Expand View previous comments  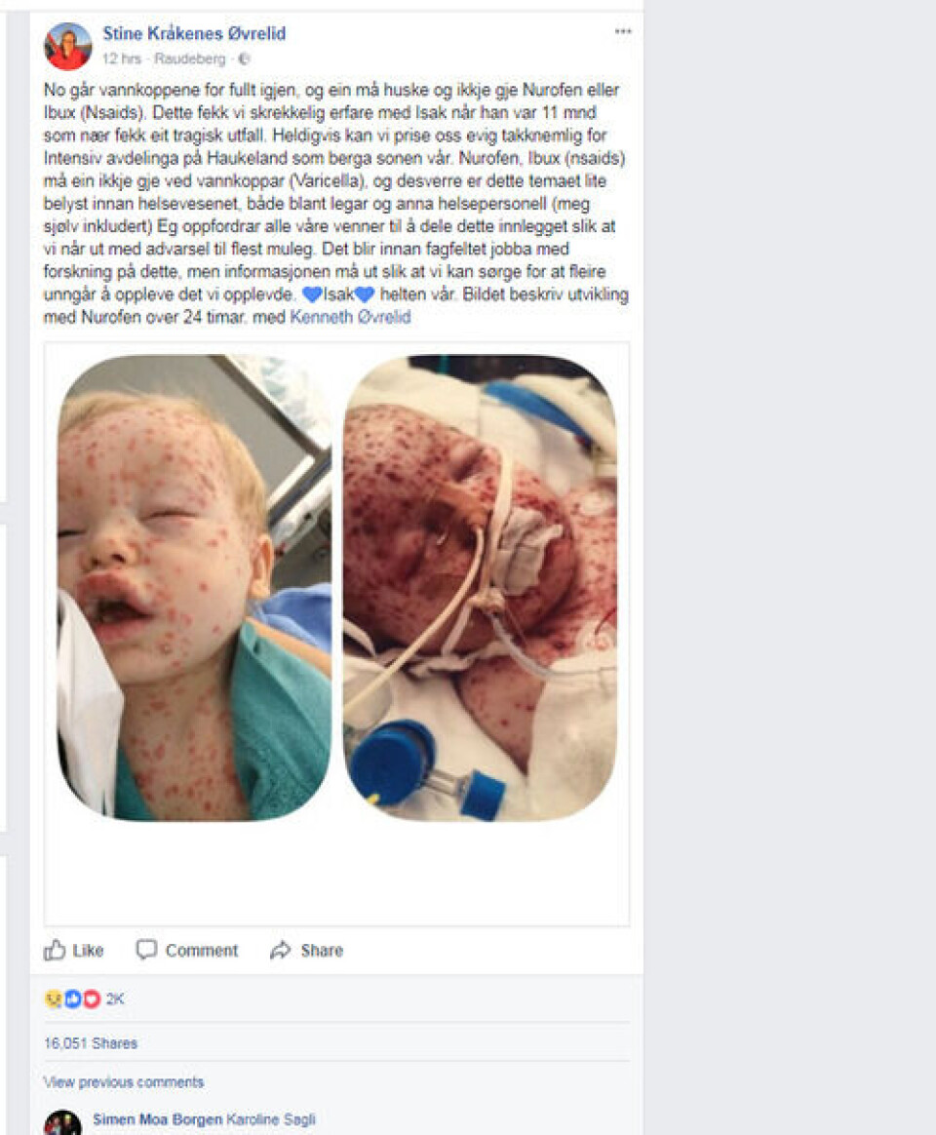124,1082
